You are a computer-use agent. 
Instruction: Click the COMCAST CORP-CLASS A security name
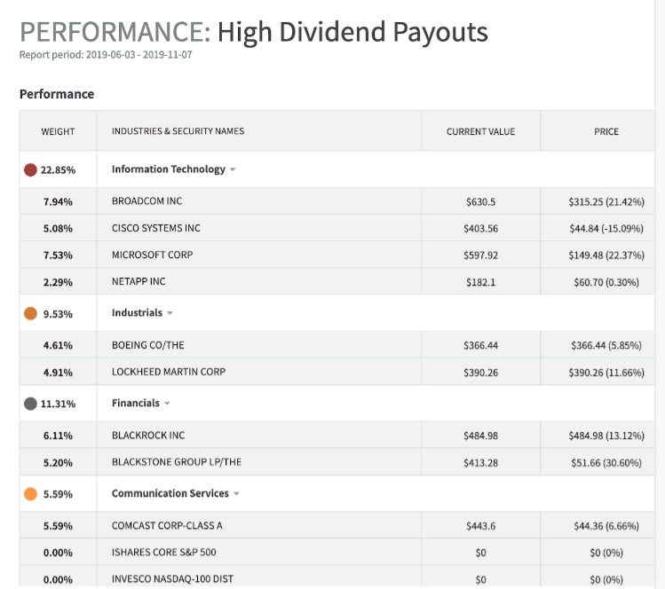[167, 525]
